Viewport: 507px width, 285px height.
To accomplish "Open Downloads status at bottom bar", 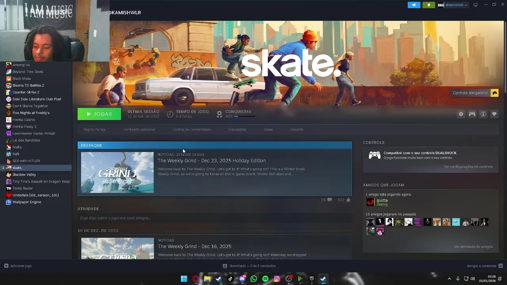I will click(249, 266).
